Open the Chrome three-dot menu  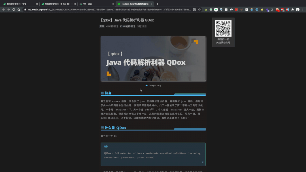[x=303, y=10]
